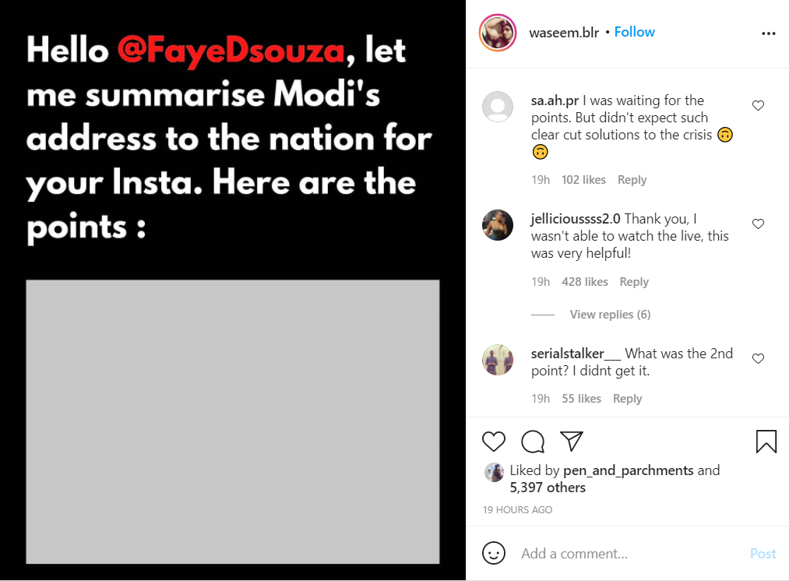Like the sa.ah.pr comment
The width and height of the screenshot is (789, 581).
[x=758, y=106]
